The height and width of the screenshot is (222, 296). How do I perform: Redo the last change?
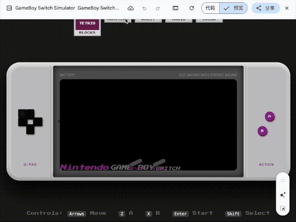pos(158,8)
